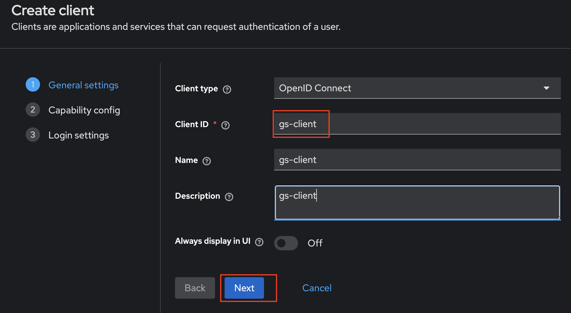
Task: Click the Cancel link
Action: pos(317,288)
